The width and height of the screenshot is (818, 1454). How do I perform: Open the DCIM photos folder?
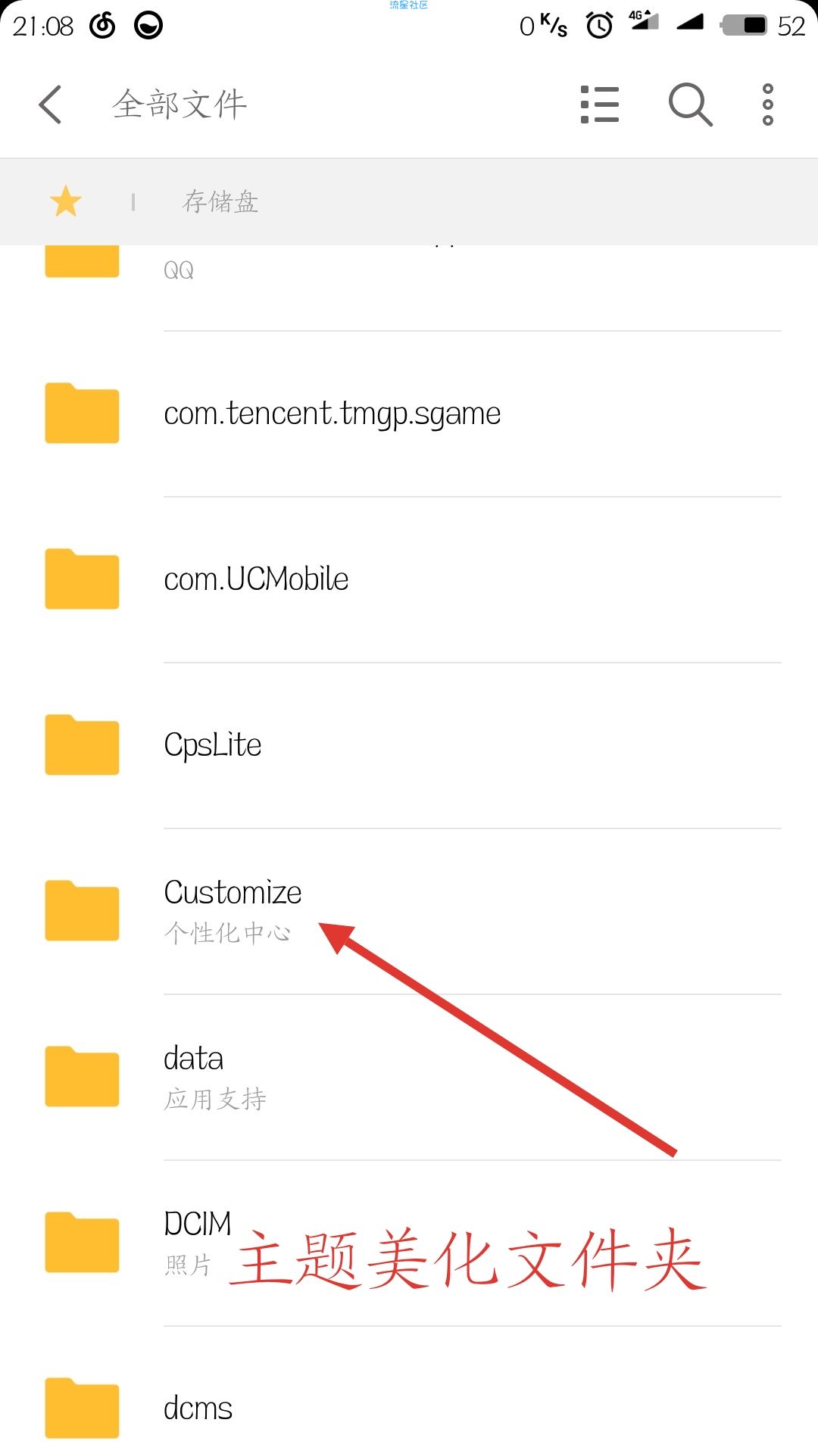(x=409, y=1243)
